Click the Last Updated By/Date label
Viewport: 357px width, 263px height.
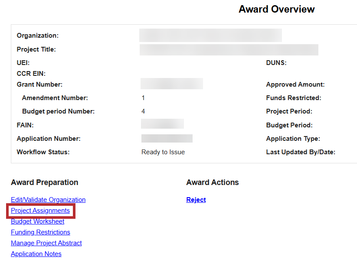pos(301,152)
